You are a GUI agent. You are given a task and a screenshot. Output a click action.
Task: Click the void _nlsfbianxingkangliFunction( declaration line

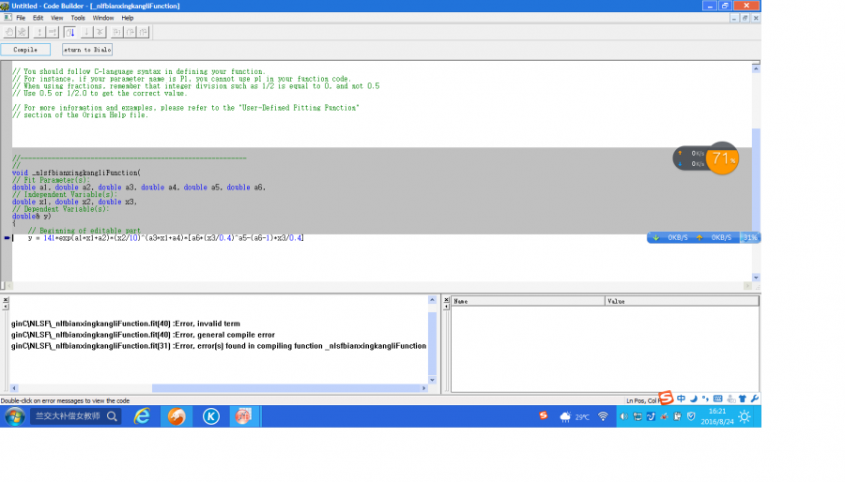pyautogui.click(x=76, y=173)
